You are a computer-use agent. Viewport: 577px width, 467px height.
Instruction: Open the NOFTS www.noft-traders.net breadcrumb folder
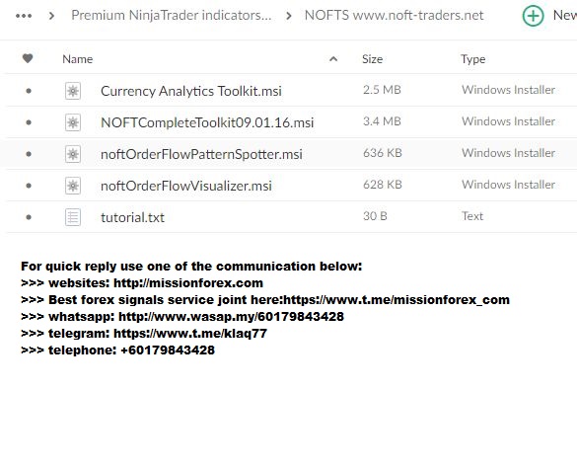pyautogui.click(x=395, y=16)
